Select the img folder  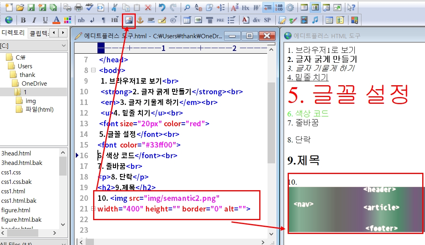[31, 101]
